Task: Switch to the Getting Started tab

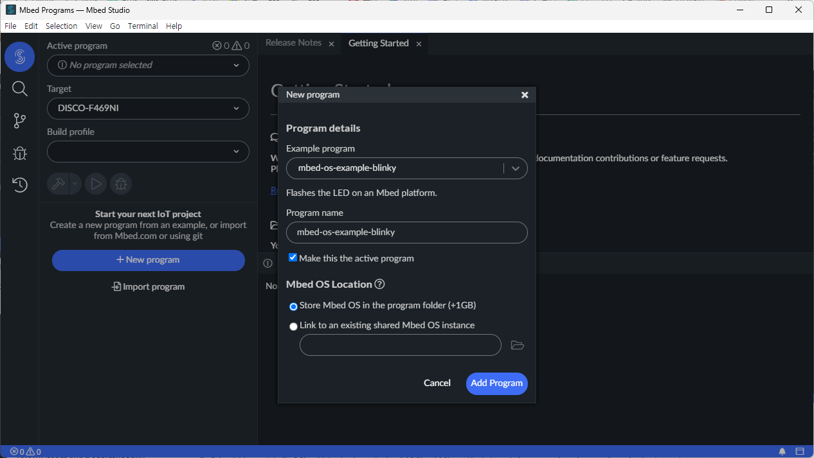Action: coord(378,43)
